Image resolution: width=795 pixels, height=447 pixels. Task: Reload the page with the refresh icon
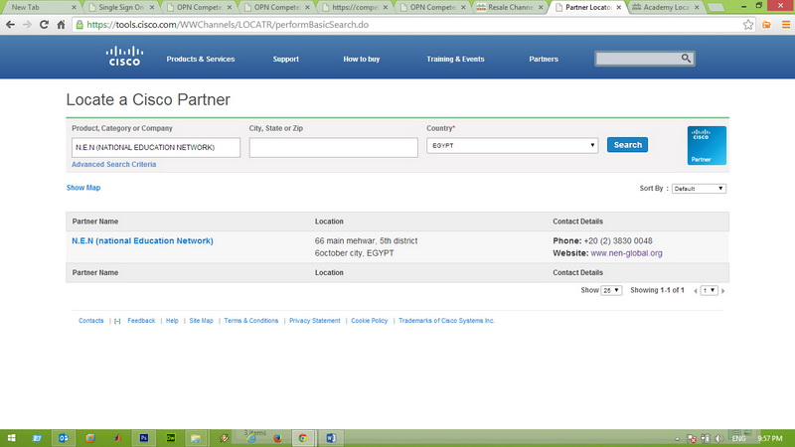(44, 24)
